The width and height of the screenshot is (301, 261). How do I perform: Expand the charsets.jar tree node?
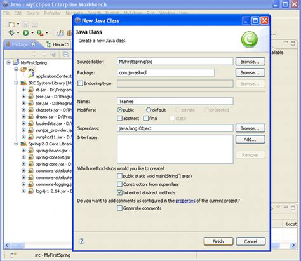23,110
